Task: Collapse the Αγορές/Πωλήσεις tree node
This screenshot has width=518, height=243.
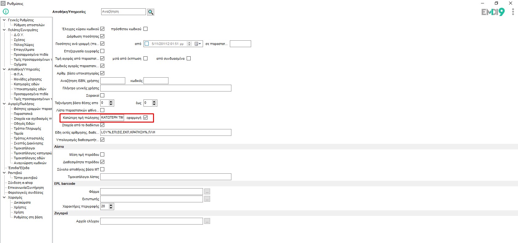Action: 4,104
